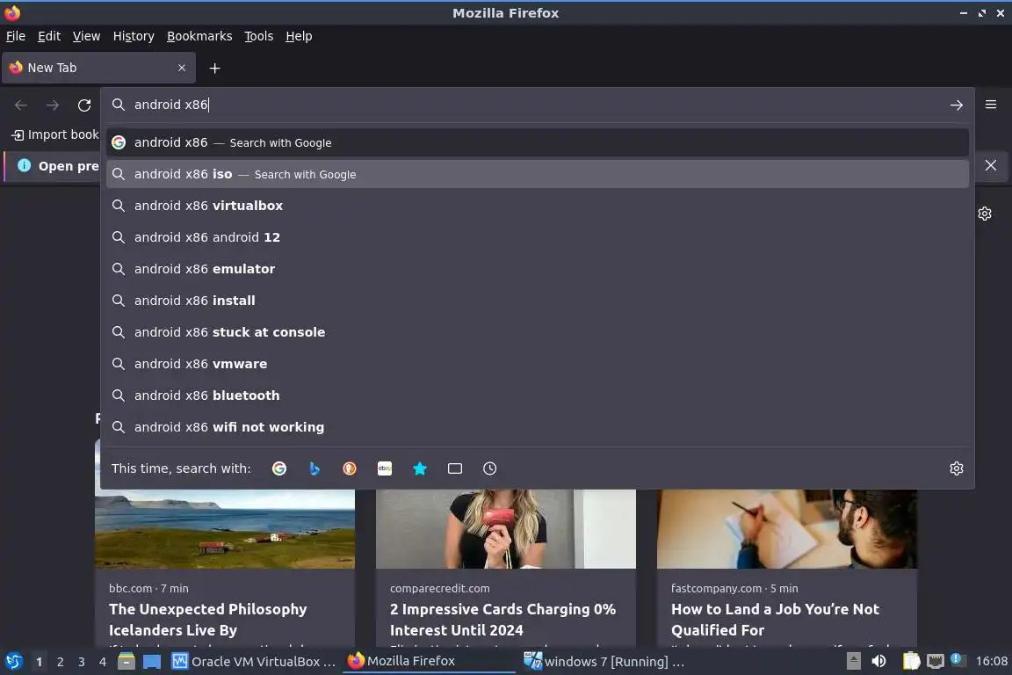Screen dimensions: 1012x675
Task: Select the New Tab tab
Action: click(98, 68)
